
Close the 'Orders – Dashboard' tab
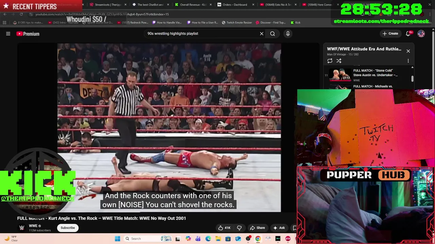[x=253, y=5]
